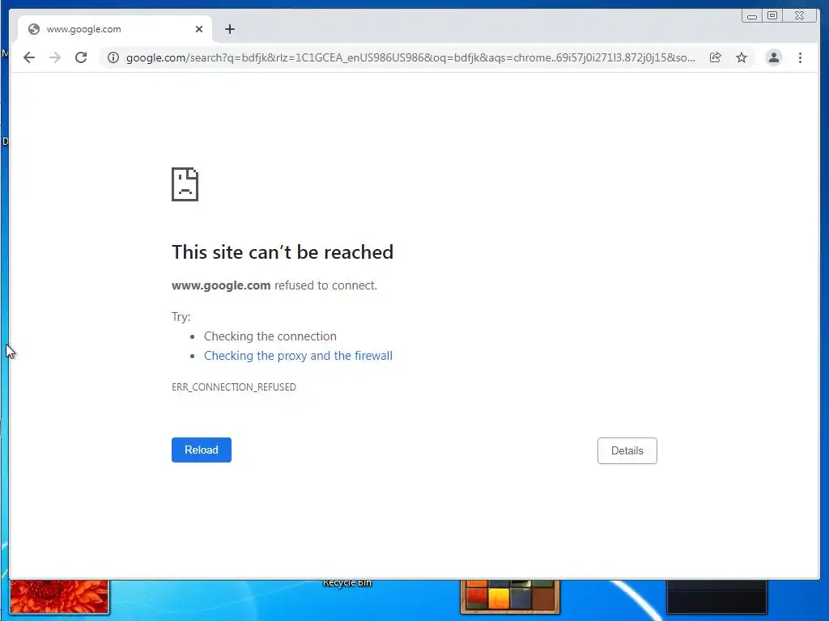The image size is (829, 621).
Task: Click the ERR_CONNECTION_REFUSED error code text
Action: (234, 387)
